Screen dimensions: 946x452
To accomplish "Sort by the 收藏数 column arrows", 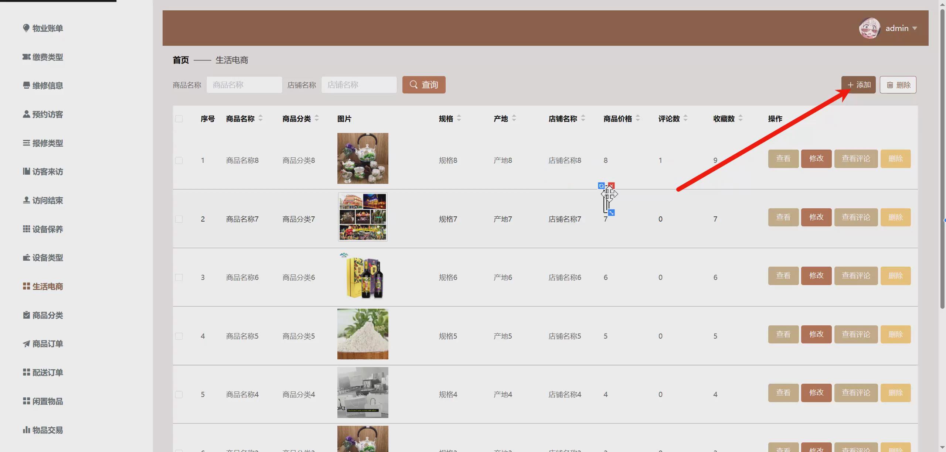I will (x=741, y=118).
